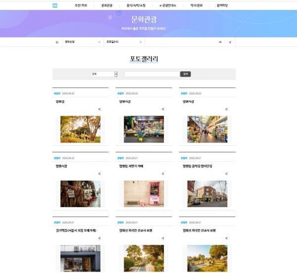This screenshot has height=273, width=297.
Task: Open the 전체 search category dropdown
Action: pos(104,74)
